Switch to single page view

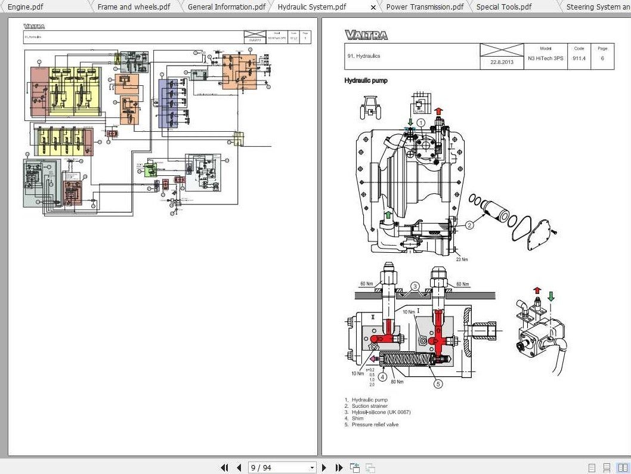coord(592,468)
